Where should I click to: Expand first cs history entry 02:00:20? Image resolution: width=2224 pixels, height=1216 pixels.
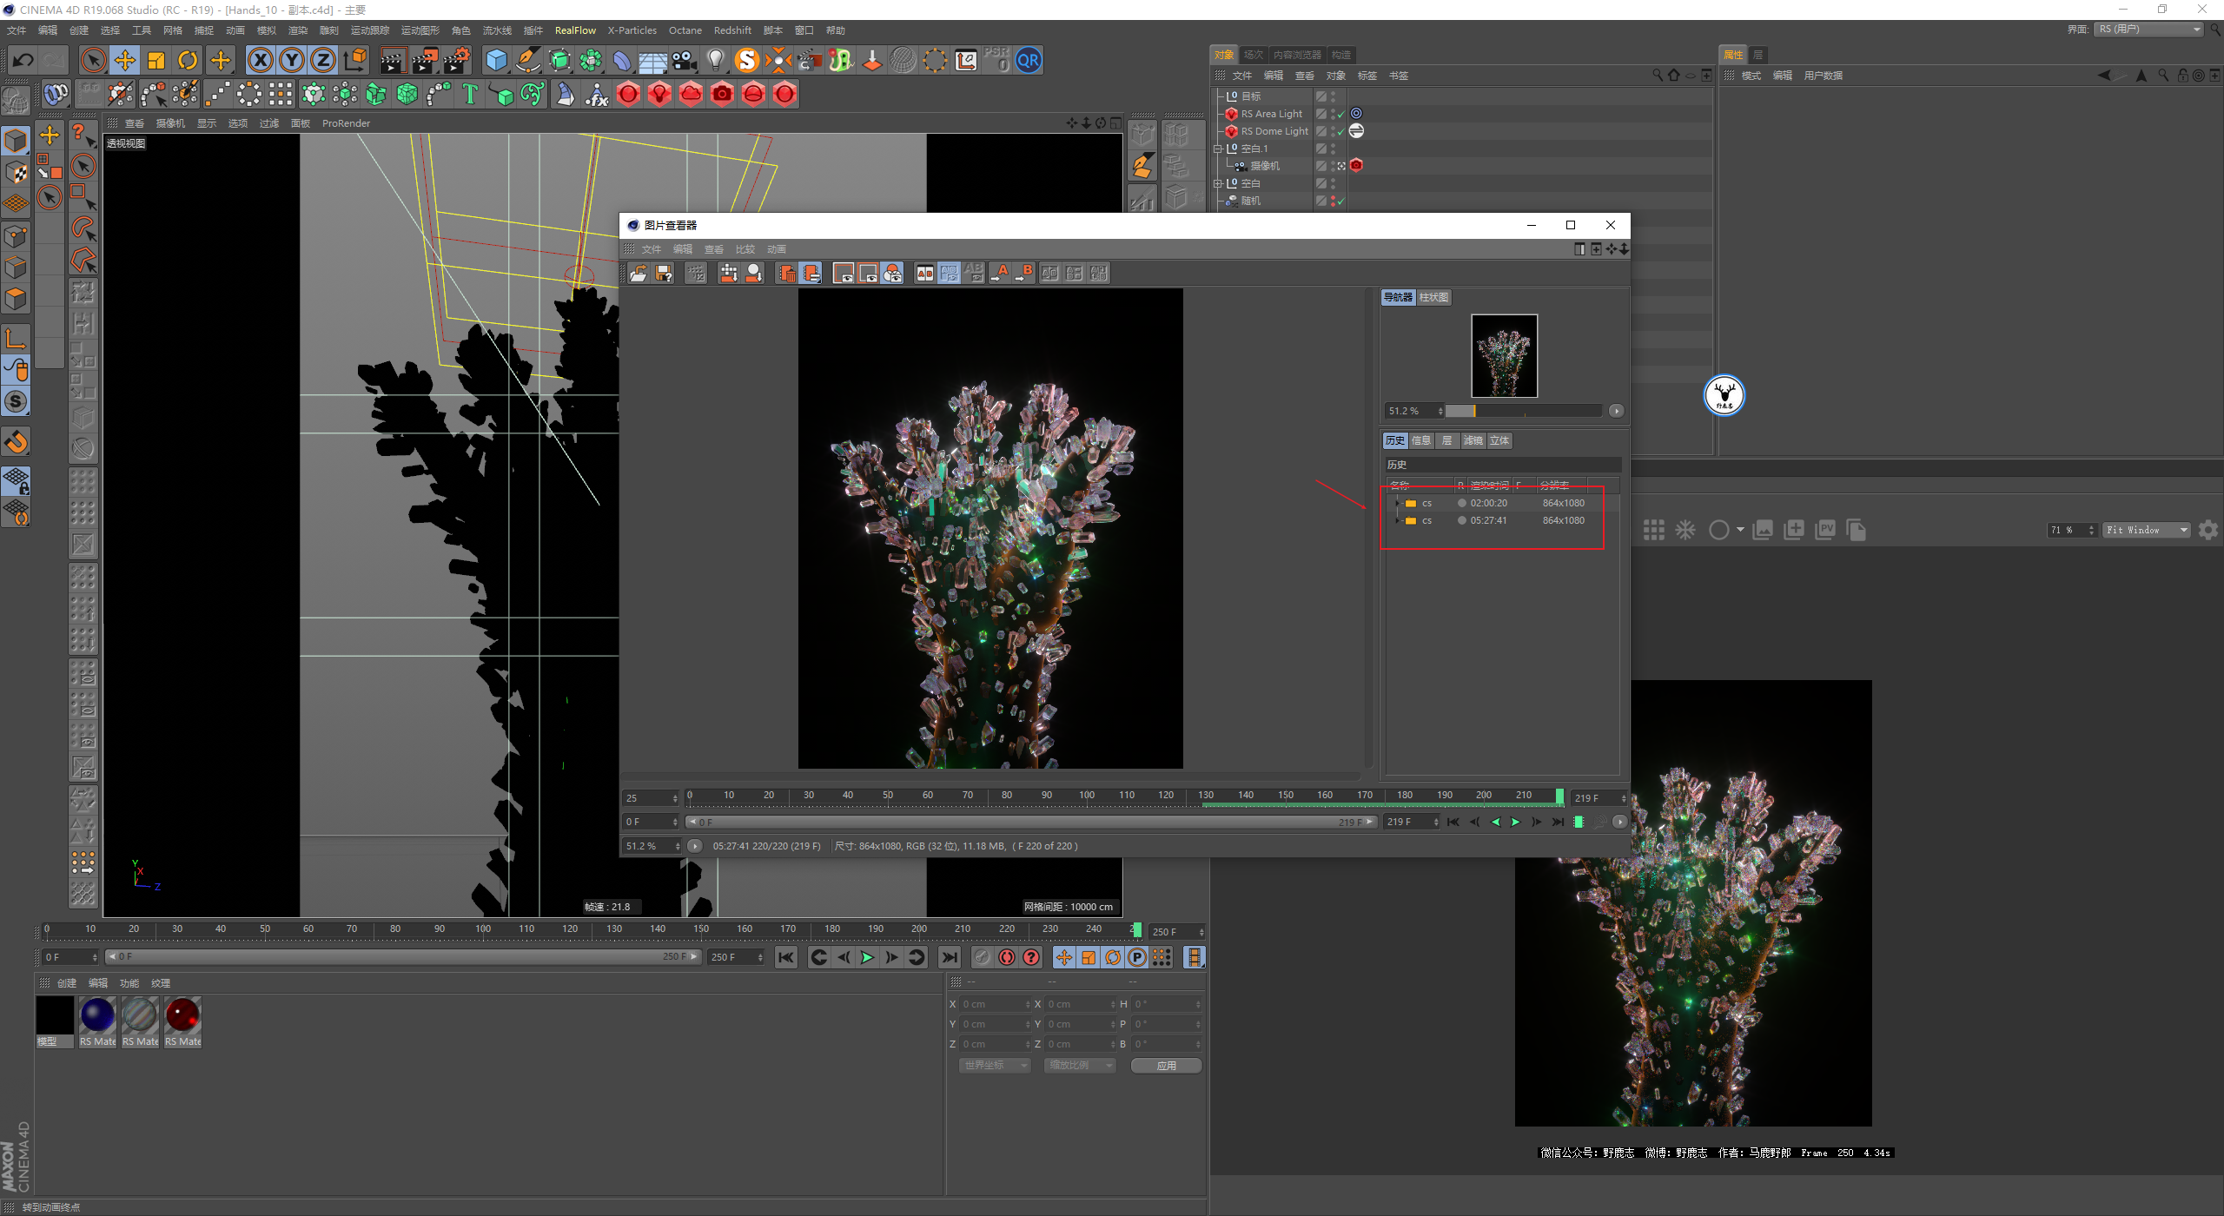[1397, 503]
